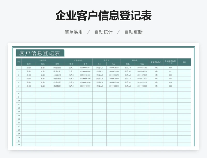Click the A类 purchase category cell
Screen dimensions: 207x158
click(156, 82)
